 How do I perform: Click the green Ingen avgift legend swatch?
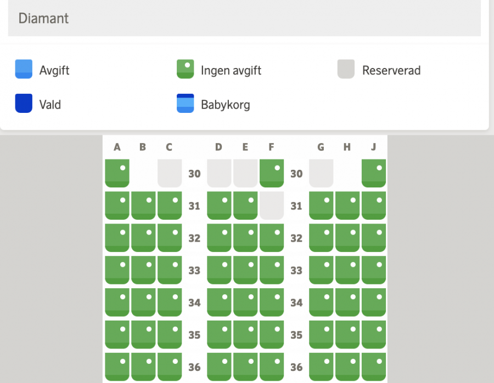[186, 70]
